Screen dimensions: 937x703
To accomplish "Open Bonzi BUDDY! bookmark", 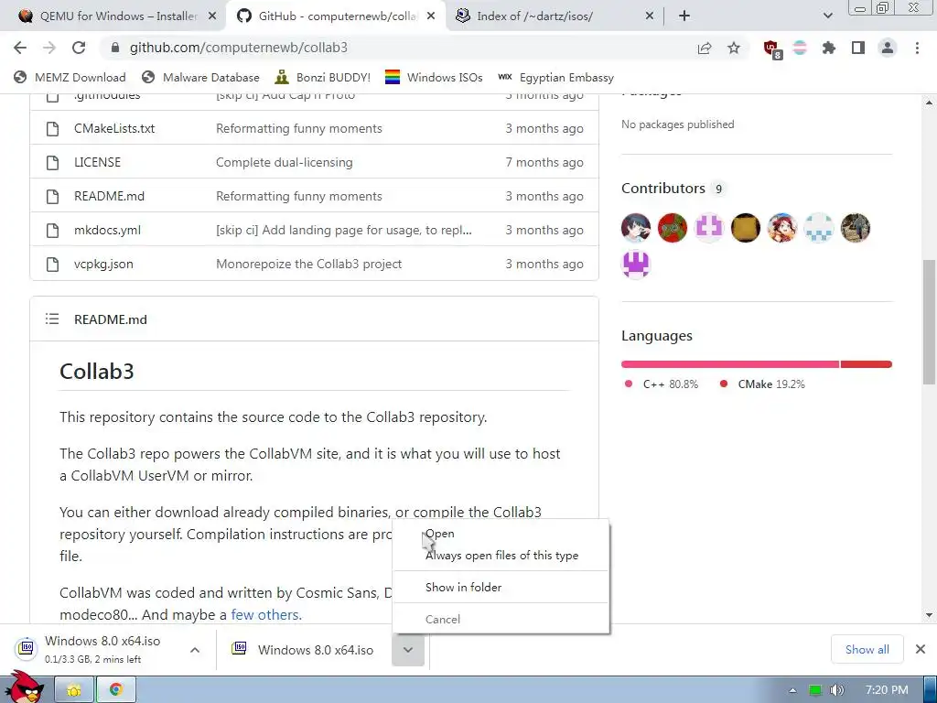I will [x=323, y=78].
